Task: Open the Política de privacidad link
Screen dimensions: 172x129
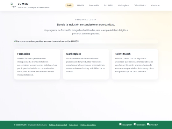Action: 58,125
